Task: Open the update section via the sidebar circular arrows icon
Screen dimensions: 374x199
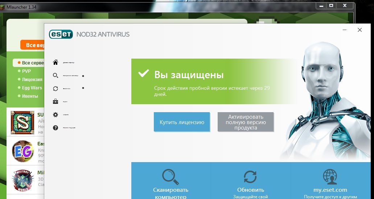Action: pos(56,89)
